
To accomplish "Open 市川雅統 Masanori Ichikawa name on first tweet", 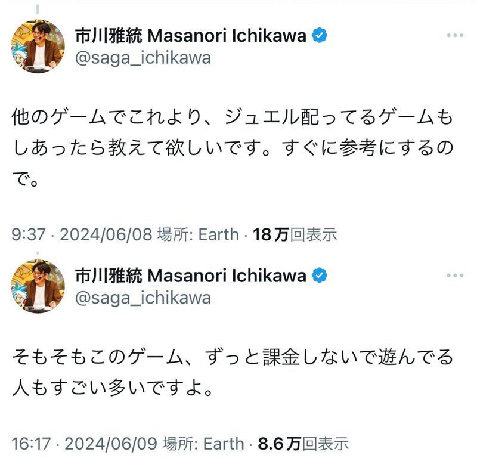I will pos(190,36).
